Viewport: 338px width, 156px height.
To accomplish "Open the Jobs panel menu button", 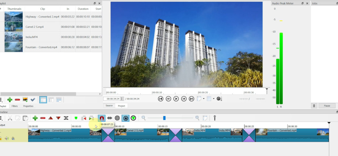I will [x=314, y=106].
